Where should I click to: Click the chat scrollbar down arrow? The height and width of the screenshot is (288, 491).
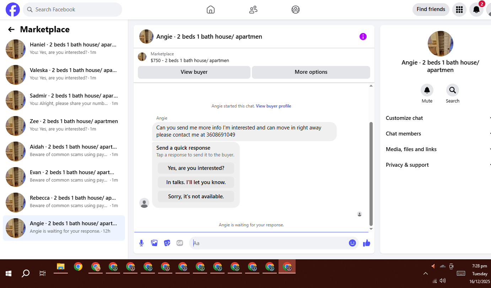[371, 229]
